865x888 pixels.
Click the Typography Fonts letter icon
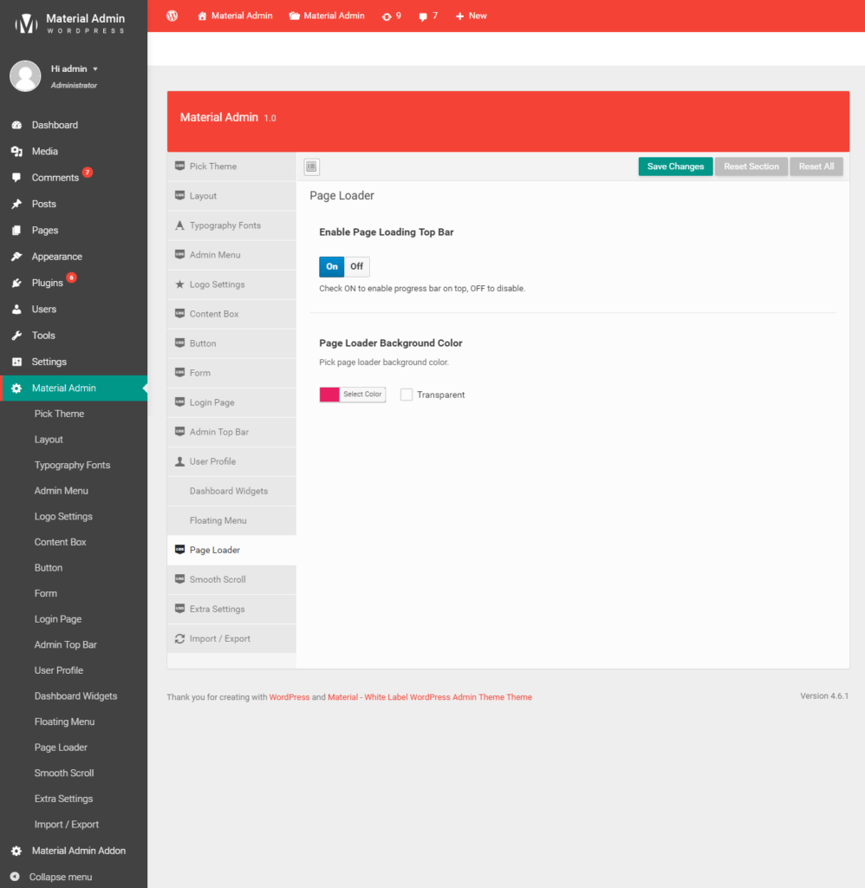pos(179,225)
